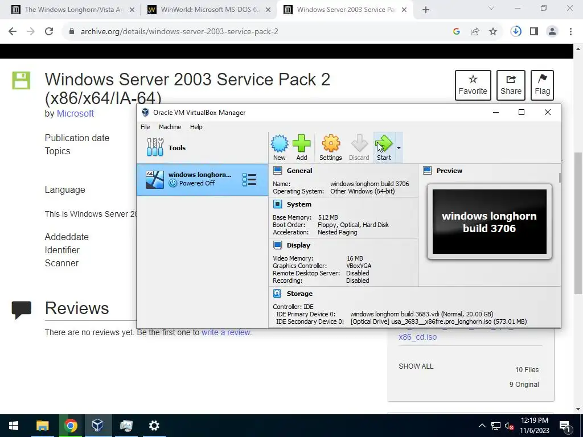Click the browser page vertical scrollbar
This screenshot has height=437, width=583.
tap(578, 223)
